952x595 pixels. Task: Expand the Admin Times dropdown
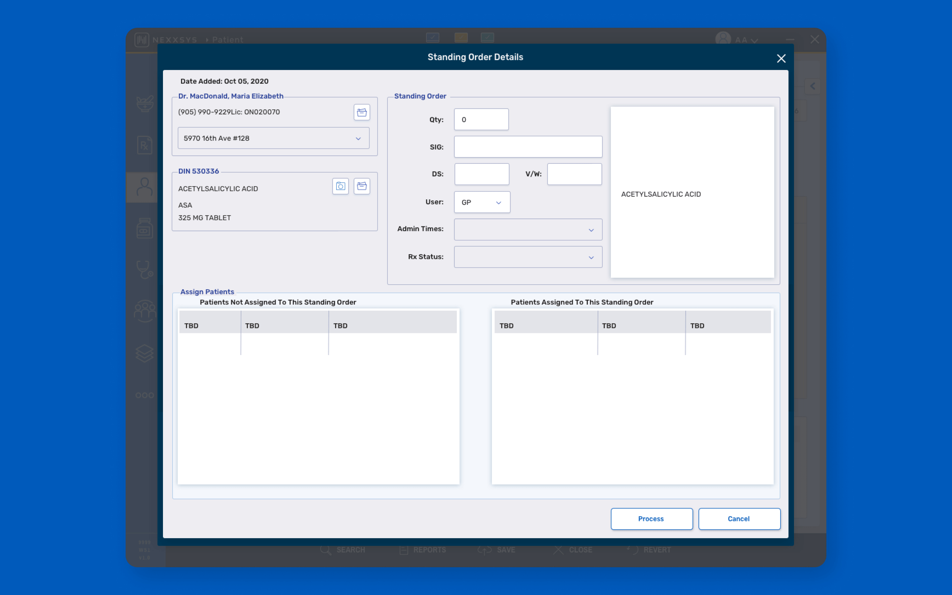(528, 229)
